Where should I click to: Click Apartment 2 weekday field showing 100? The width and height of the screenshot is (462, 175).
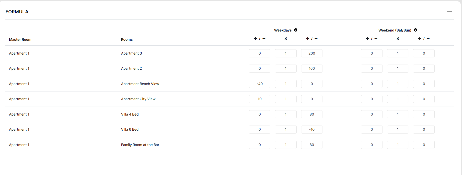point(312,68)
